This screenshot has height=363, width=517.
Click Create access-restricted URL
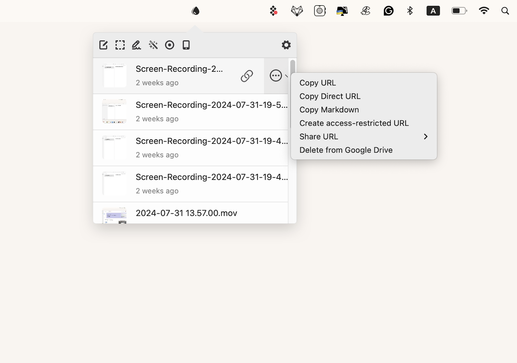(x=354, y=123)
